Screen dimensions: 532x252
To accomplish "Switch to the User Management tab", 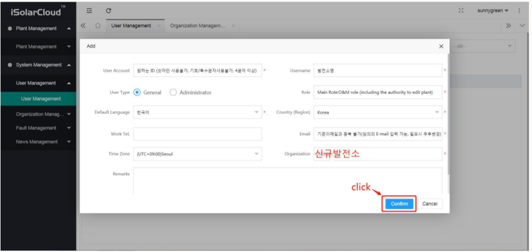I will [131, 26].
